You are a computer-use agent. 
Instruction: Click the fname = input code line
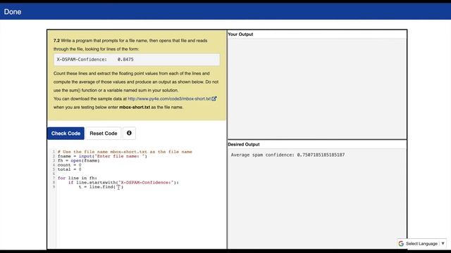[x=102, y=156]
